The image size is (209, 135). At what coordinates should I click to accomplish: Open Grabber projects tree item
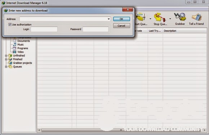(22, 63)
